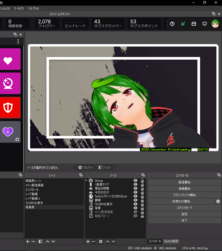Click the stream preview canvas

click(x=123, y=98)
